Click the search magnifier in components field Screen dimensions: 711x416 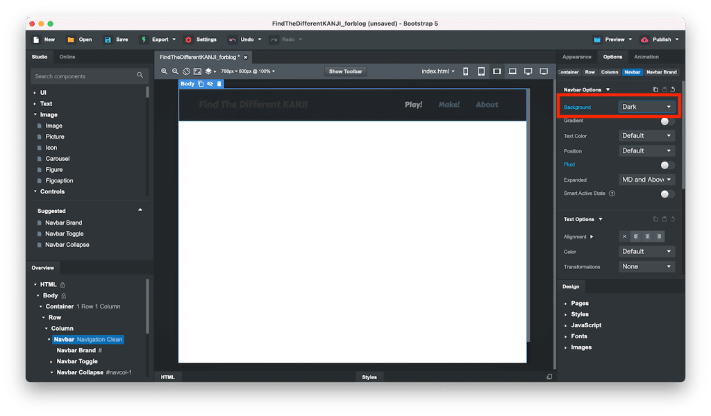pyautogui.click(x=140, y=76)
